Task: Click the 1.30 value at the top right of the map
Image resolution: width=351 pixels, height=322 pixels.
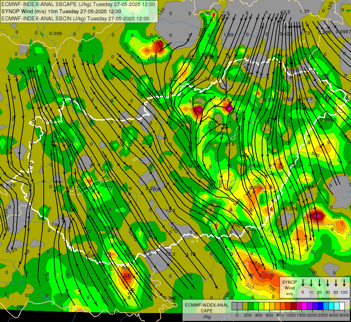Action: pyautogui.click(x=304, y=11)
